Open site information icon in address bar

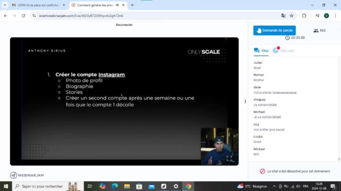point(34,16)
